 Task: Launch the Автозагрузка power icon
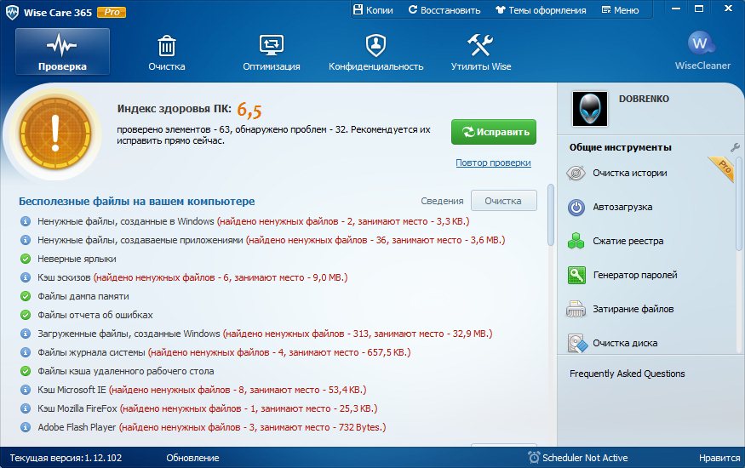pos(576,207)
